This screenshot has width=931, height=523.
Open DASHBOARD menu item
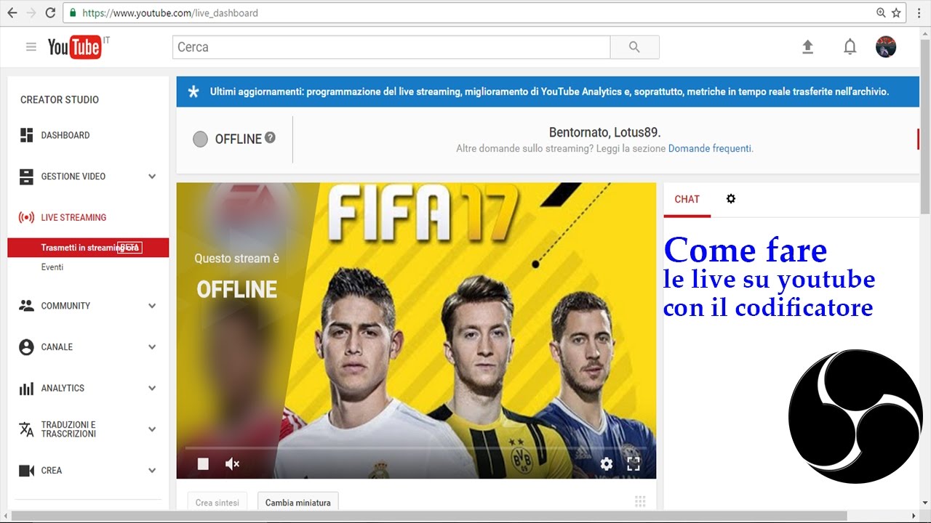tap(65, 135)
